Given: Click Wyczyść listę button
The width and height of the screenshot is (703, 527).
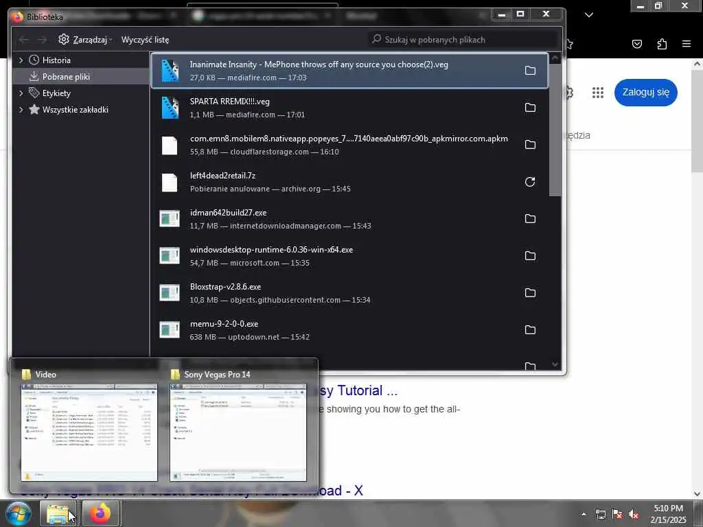Looking at the screenshot, I should [x=146, y=40].
